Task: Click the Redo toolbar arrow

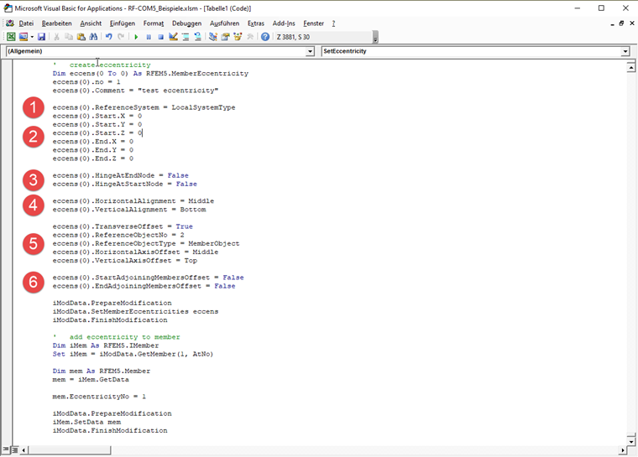Action: (x=121, y=37)
